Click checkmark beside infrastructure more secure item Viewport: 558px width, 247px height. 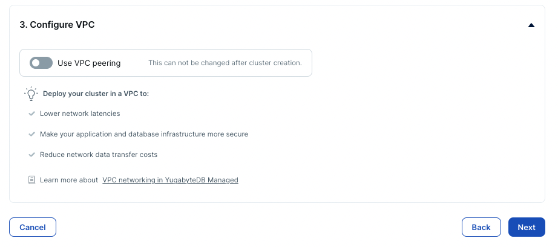32,134
